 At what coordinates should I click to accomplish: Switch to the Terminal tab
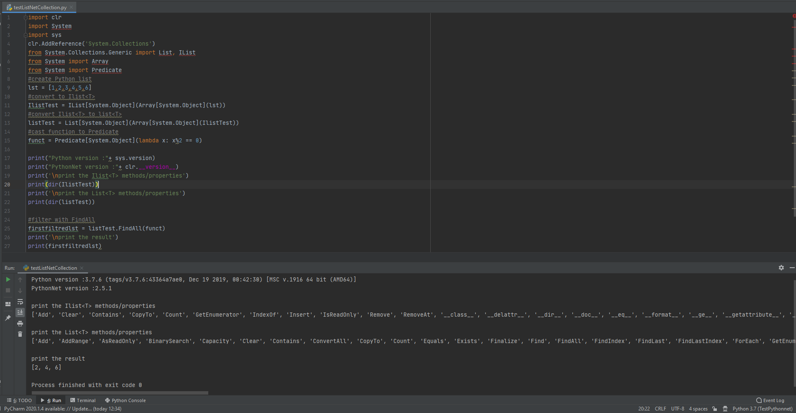click(x=83, y=400)
